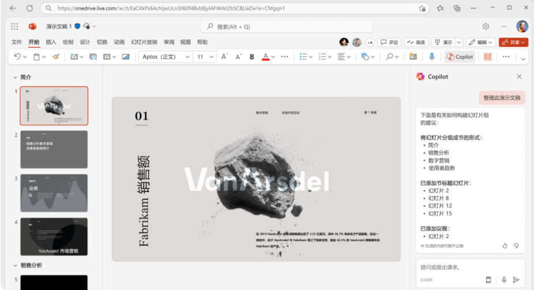534x290 pixels.
Task: Click the blue shield icon beside the document title
Action: point(77,26)
